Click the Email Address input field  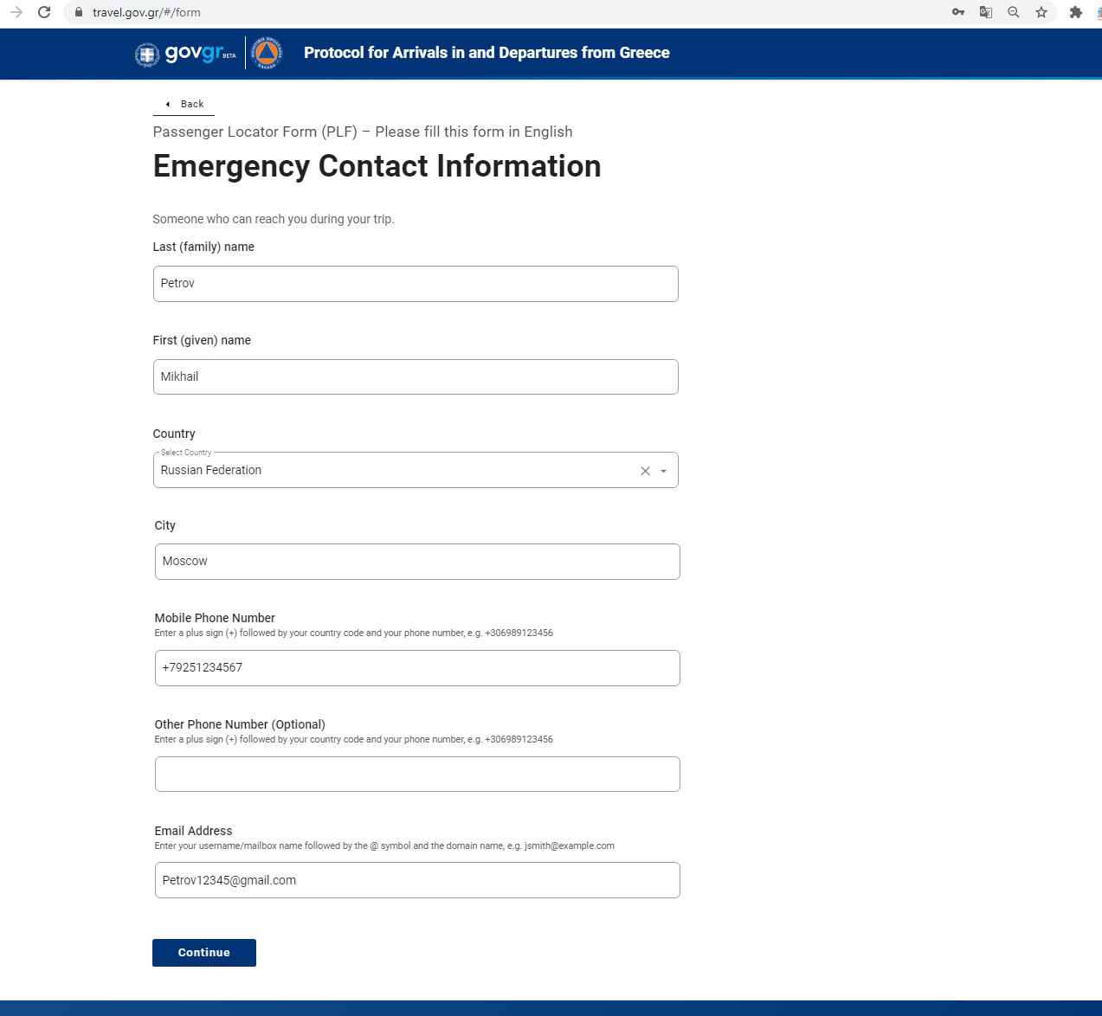tap(417, 880)
